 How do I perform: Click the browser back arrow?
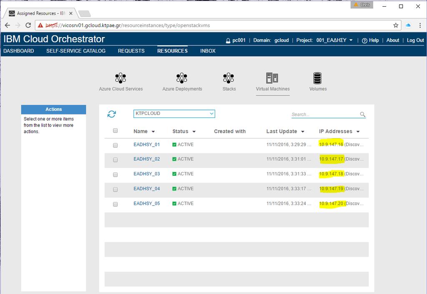coord(8,25)
